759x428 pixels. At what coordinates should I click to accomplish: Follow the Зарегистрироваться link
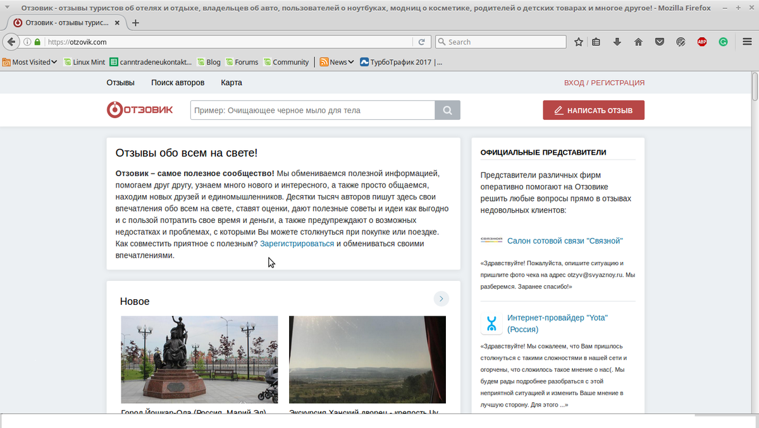click(297, 244)
